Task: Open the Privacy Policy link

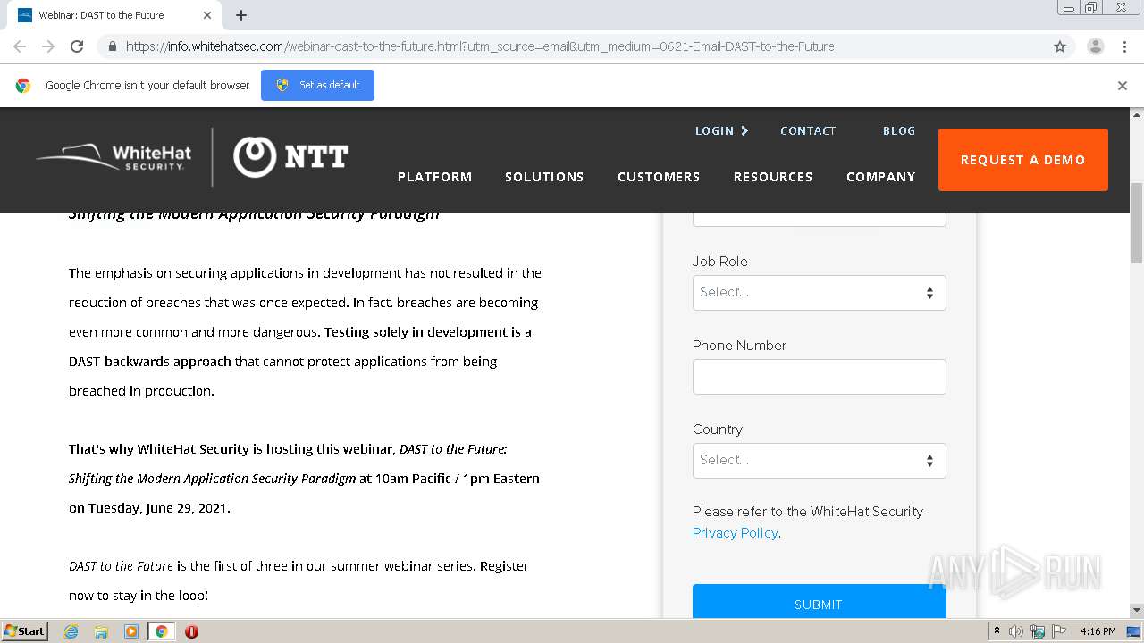Action: coord(735,533)
